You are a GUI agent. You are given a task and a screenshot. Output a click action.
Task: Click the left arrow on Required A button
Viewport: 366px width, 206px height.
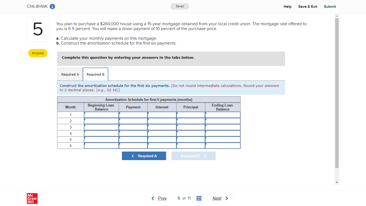pyautogui.click(x=133, y=156)
